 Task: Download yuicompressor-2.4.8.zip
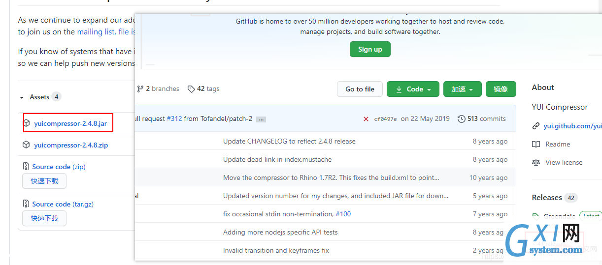pos(71,145)
